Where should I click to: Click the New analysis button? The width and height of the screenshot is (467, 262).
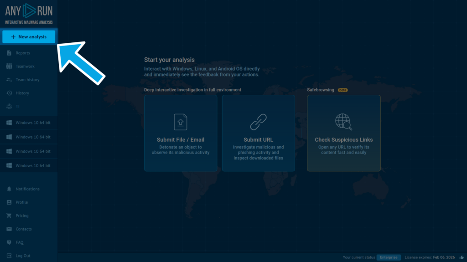29,37
